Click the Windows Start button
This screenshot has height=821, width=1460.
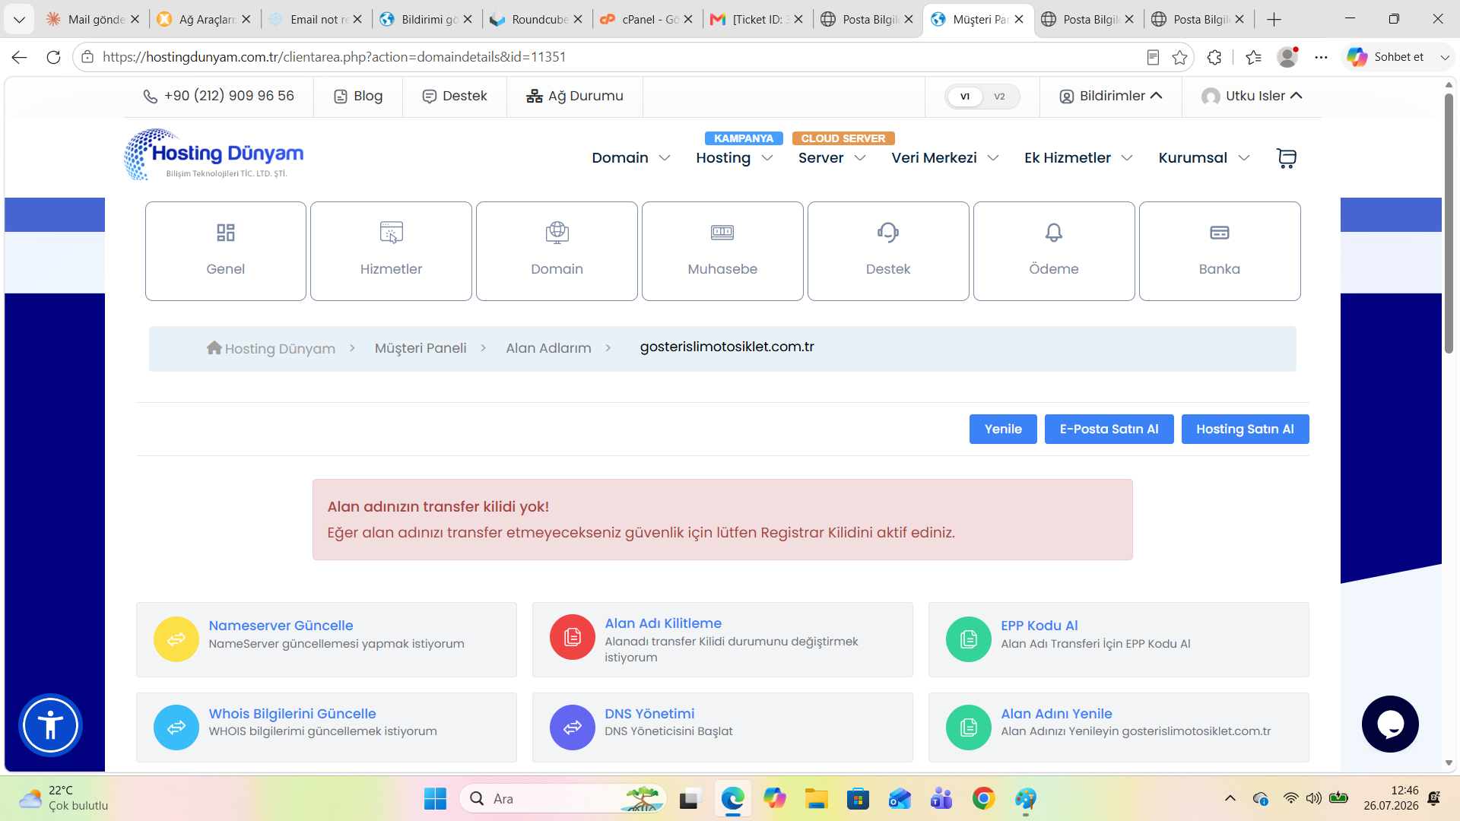click(435, 799)
